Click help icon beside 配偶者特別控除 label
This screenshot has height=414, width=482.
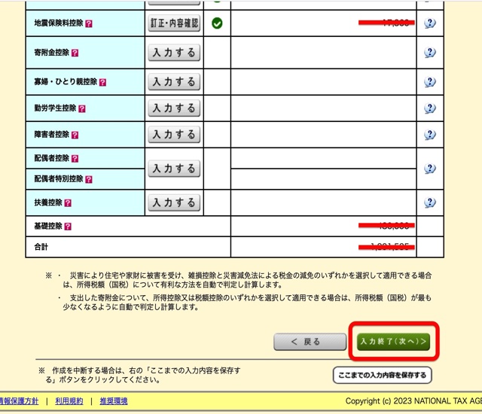(89, 180)
